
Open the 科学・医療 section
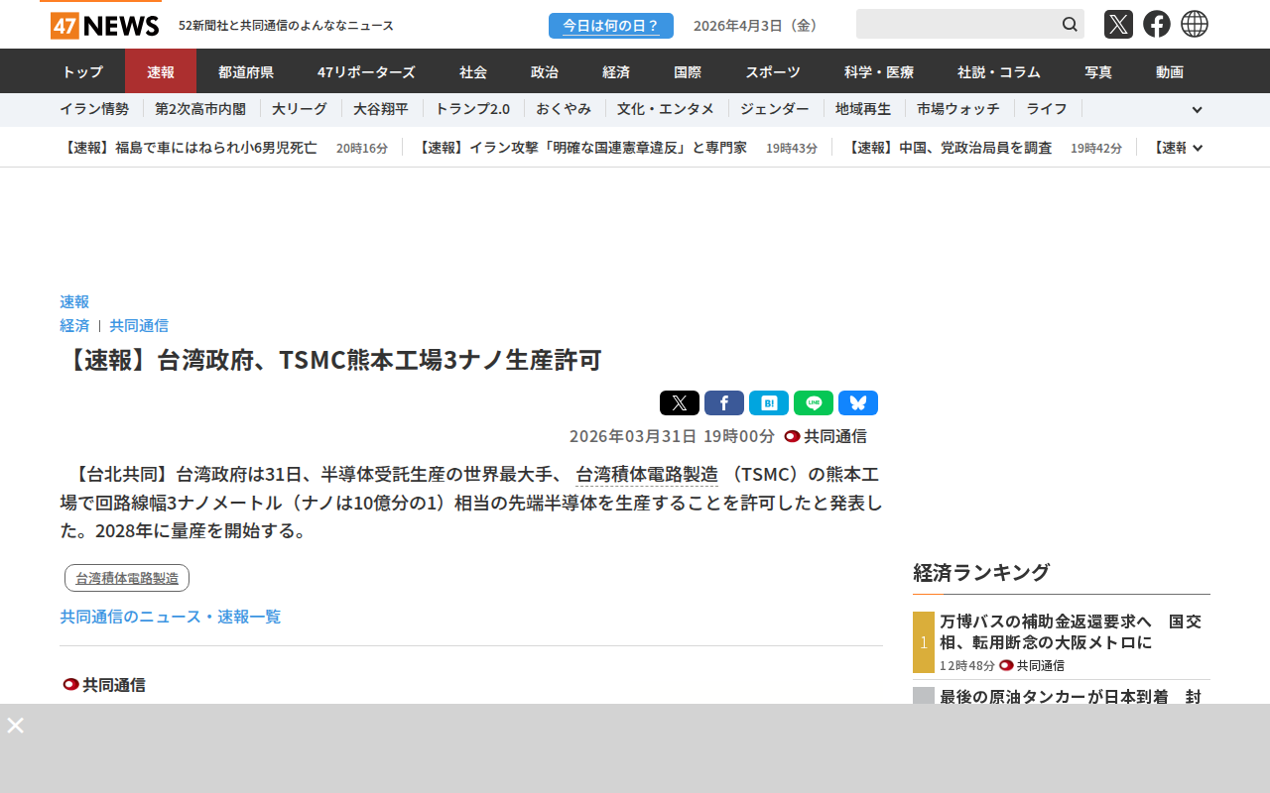click(x=879, y=71)
